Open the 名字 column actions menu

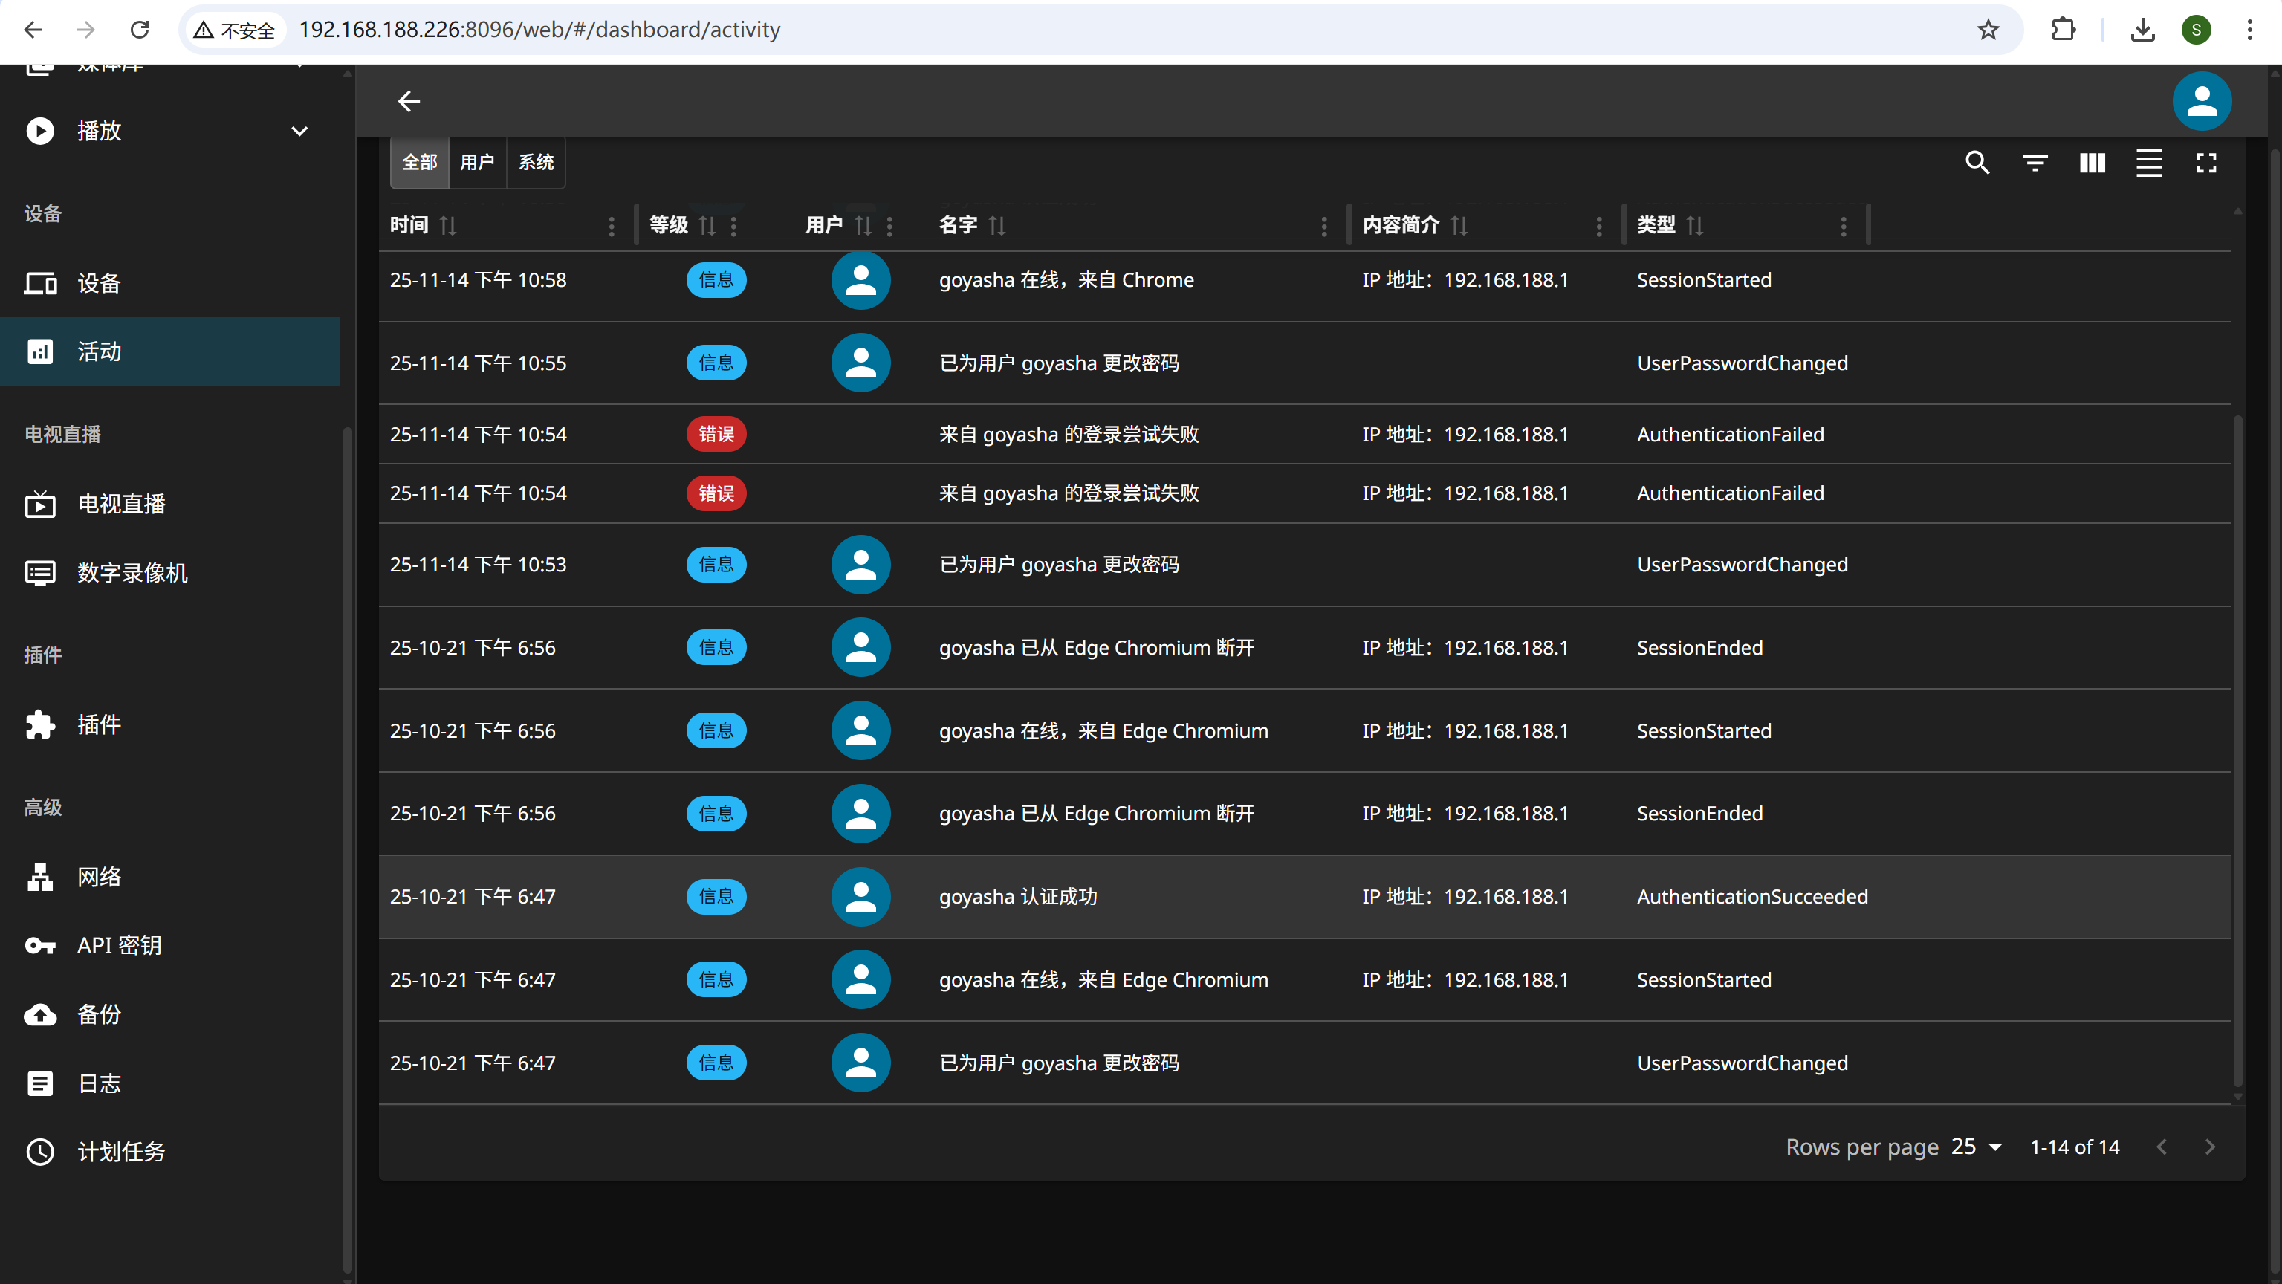1323,226
